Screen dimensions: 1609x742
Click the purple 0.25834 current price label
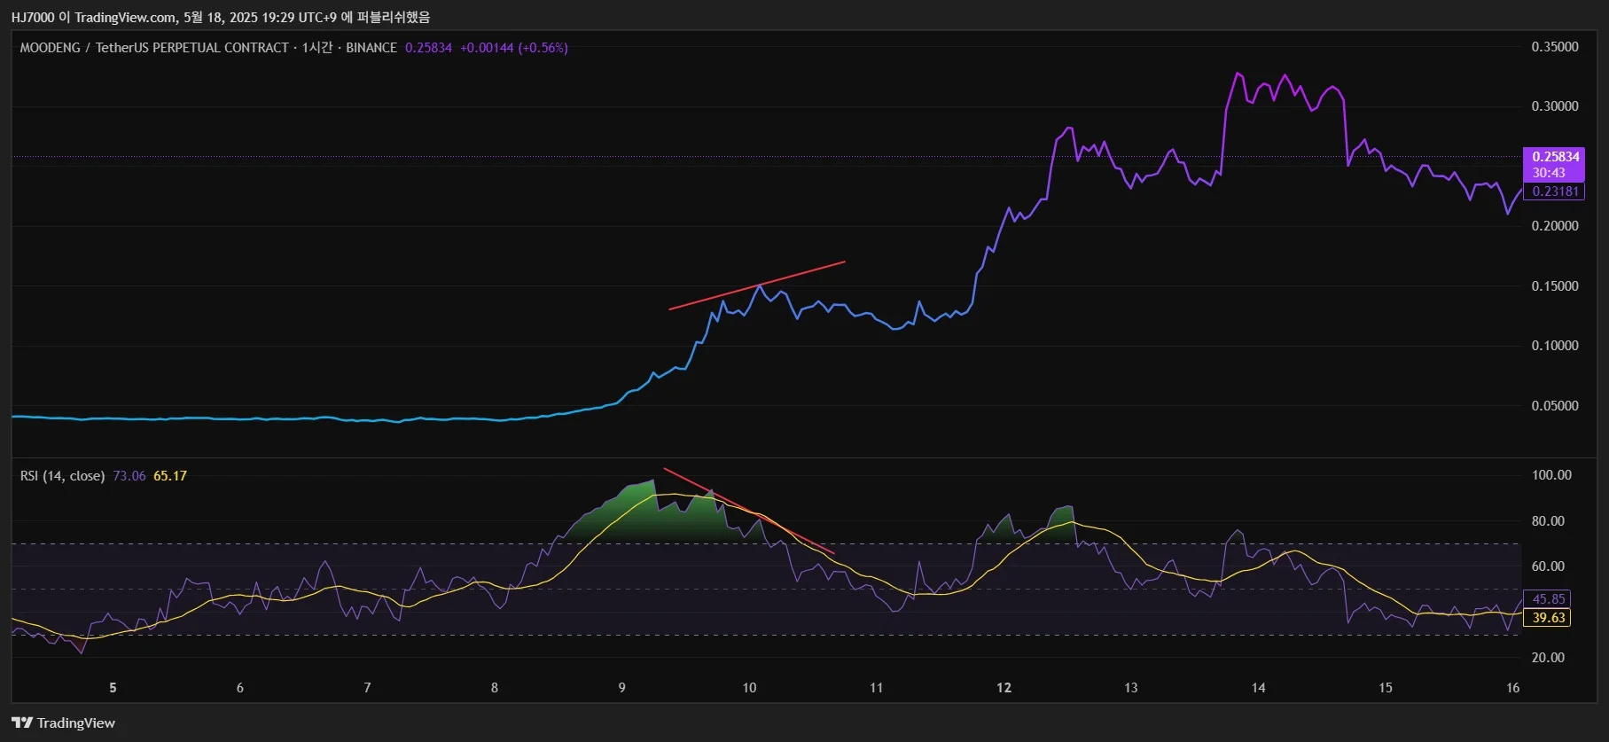(1555, 157)
